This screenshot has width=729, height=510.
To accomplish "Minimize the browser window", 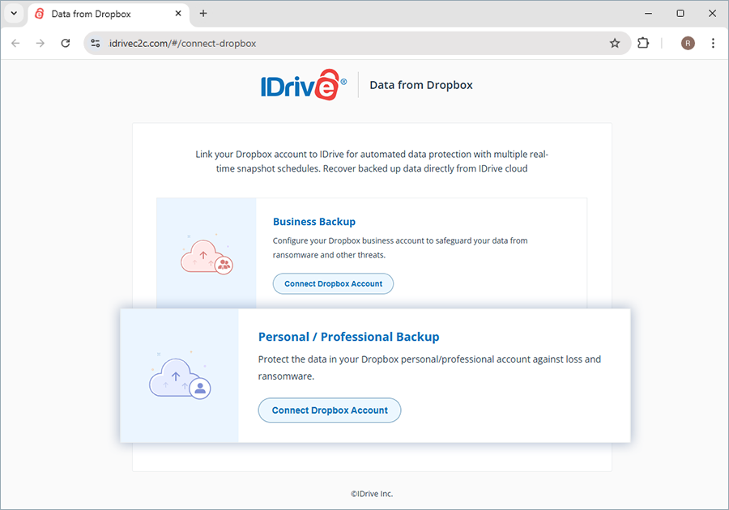I will pyautogui.click(x=648, y=14).
